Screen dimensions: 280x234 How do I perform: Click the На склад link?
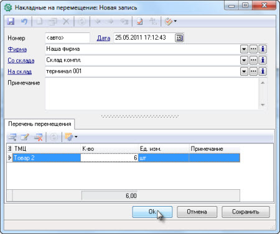coord(19,72)
